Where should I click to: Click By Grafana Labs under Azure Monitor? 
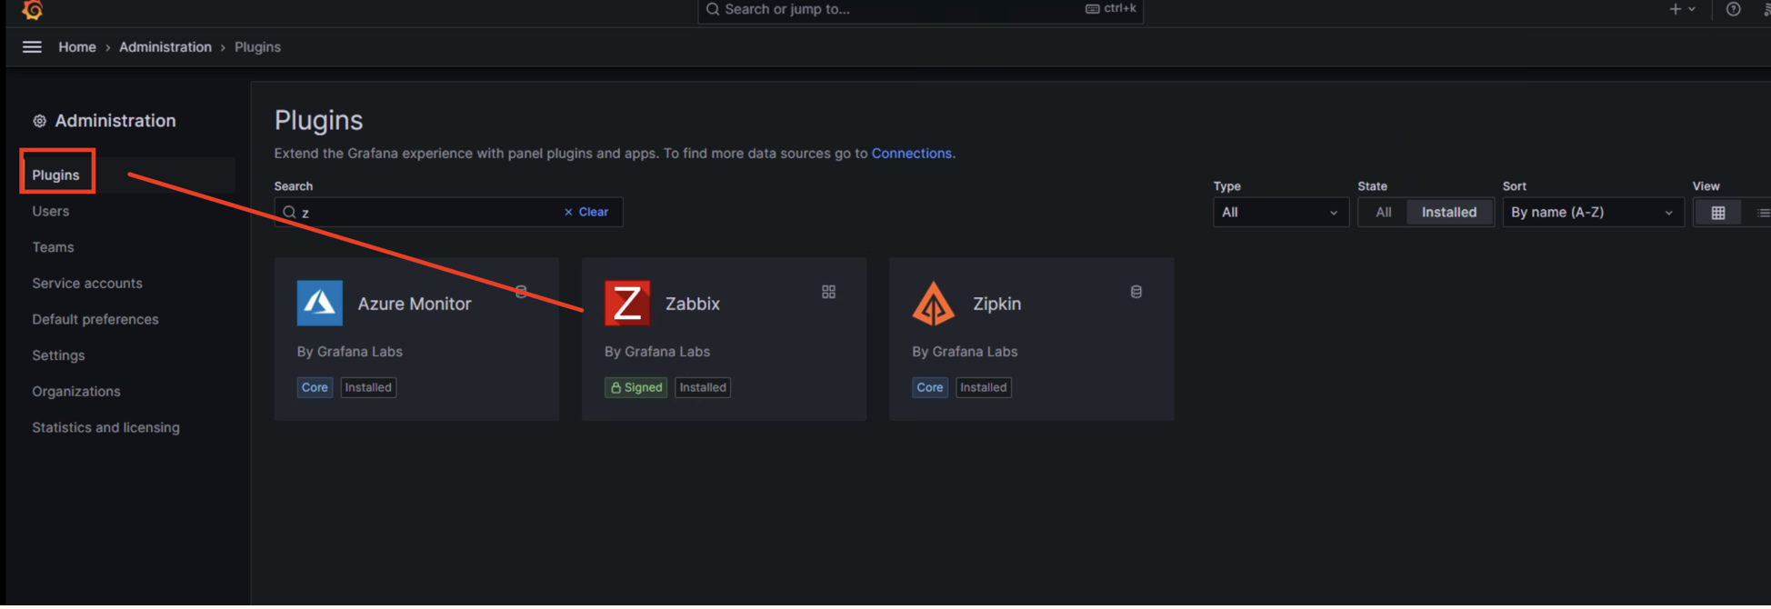349,352
